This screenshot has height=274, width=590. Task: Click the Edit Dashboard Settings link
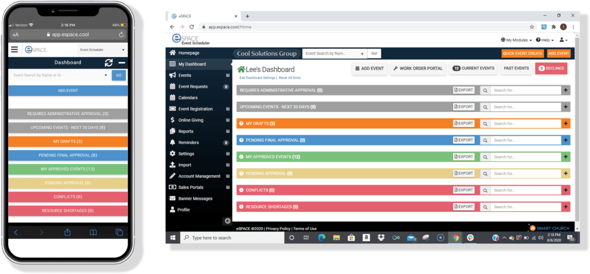click(258, 78)
